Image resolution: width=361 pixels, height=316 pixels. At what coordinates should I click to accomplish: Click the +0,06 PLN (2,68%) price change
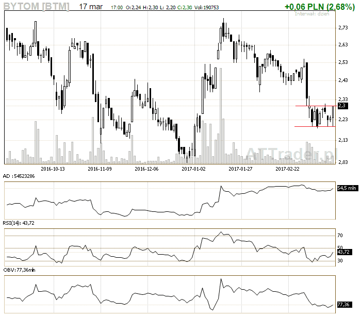click(320, 7)
